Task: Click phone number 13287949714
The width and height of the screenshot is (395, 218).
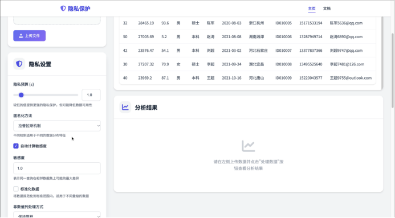Action: 311,36
